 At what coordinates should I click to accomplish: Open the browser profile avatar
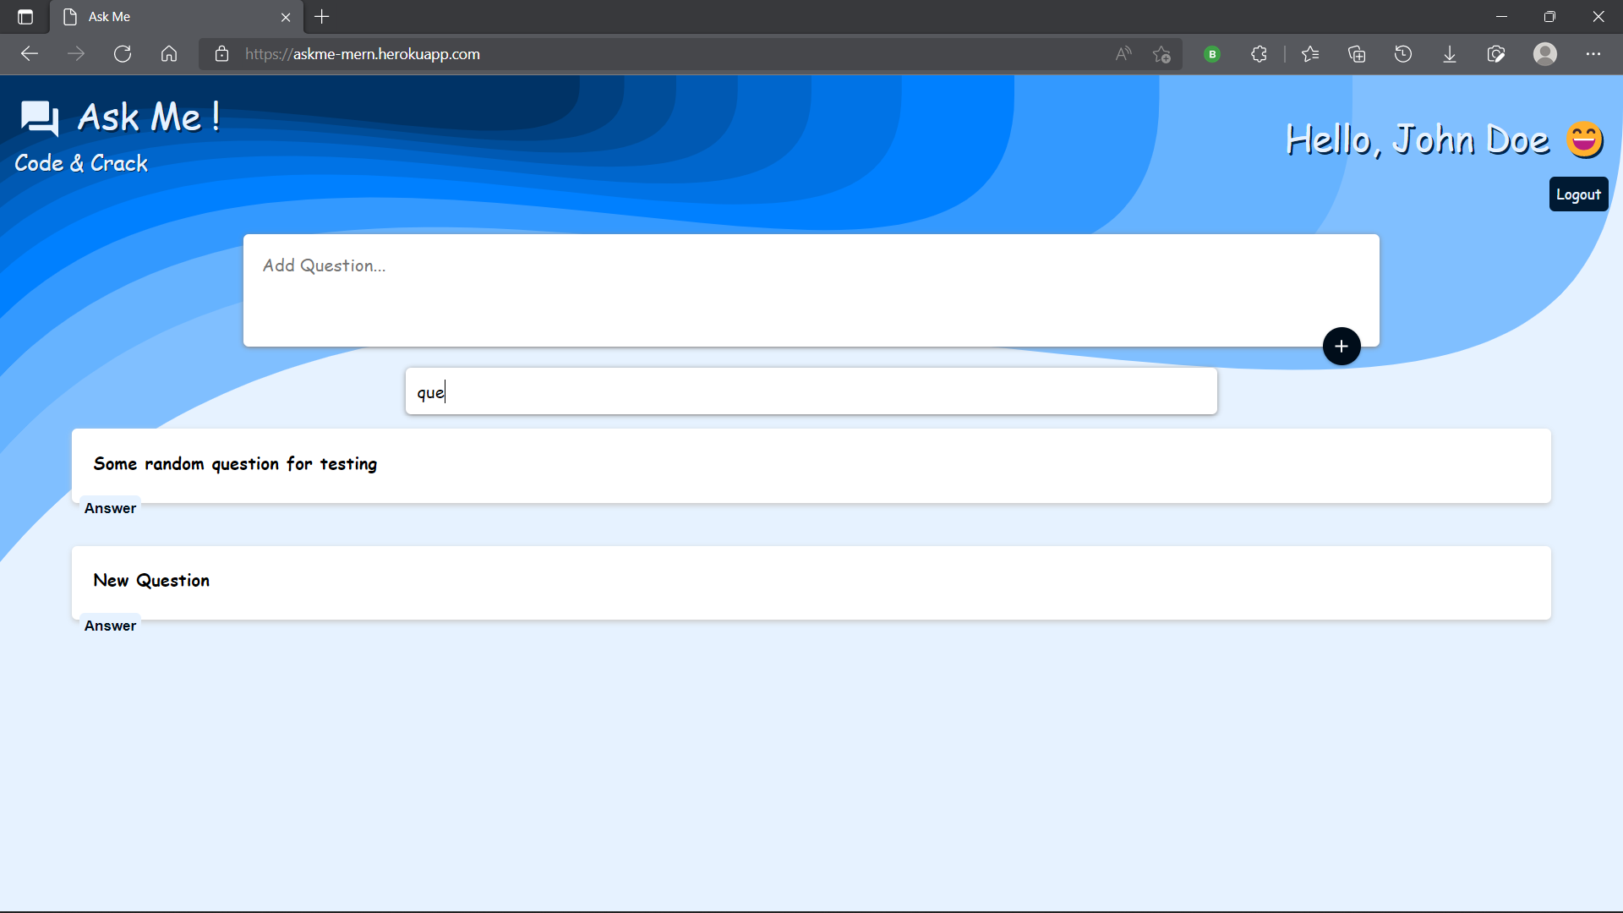pos(1545,54)
